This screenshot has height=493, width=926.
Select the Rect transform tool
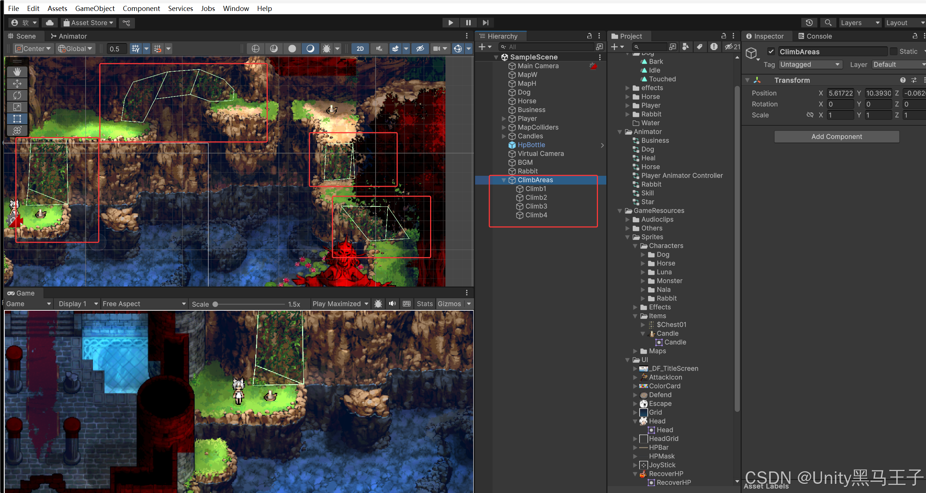(x=17, y=119)
